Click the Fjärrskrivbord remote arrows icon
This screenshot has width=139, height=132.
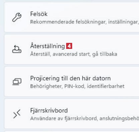[x=17, y=114]
